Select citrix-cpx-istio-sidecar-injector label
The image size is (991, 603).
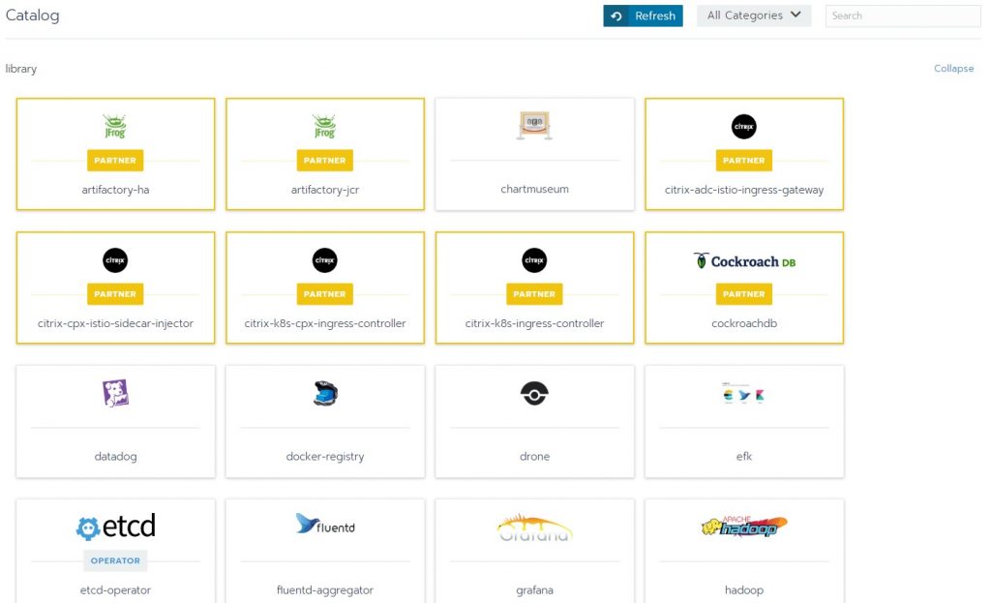[x=115, y=323]
